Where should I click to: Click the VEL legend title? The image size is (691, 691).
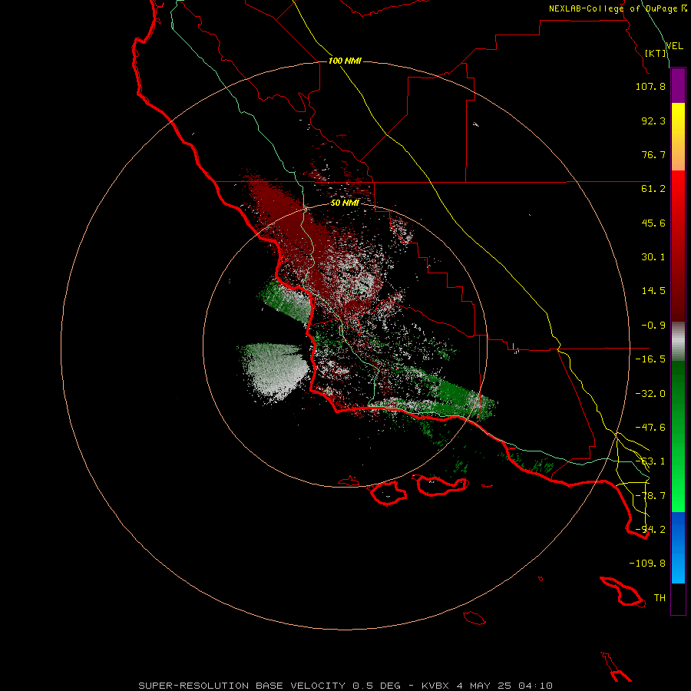(x=675, y=45)
